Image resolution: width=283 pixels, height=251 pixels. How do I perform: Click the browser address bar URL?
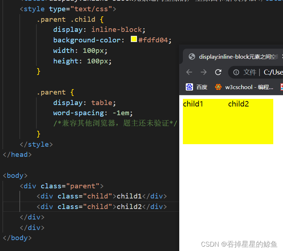pyautogui.click(x=273, y=72)
